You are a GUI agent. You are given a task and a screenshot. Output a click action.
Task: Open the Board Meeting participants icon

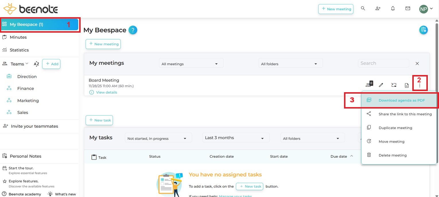click(368, 85)
